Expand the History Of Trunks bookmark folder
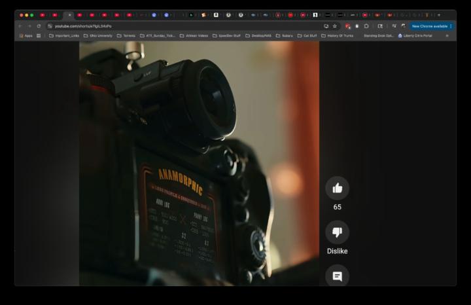Screen dimensions: 471x305 coord(337,35)
